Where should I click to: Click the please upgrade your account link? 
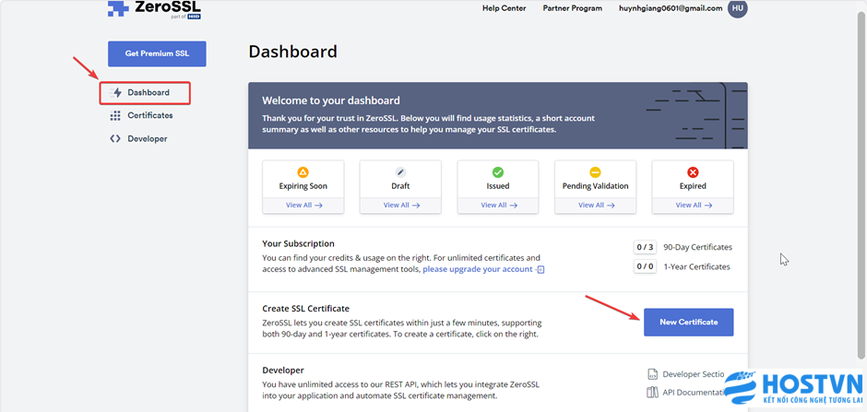pos(478,269)
